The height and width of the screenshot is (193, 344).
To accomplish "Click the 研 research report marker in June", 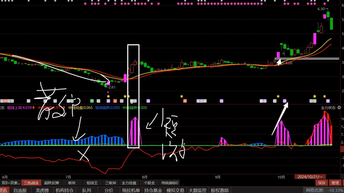I will [x=29, y=101].
